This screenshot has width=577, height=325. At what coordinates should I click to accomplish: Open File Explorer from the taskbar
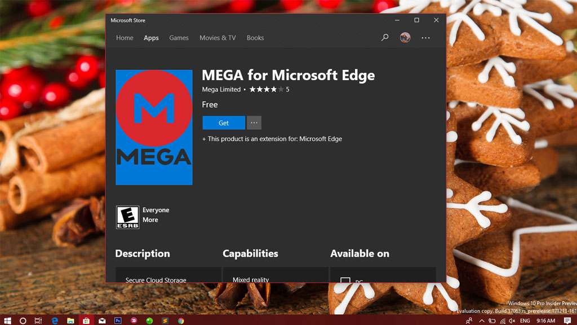coord(70,320)
